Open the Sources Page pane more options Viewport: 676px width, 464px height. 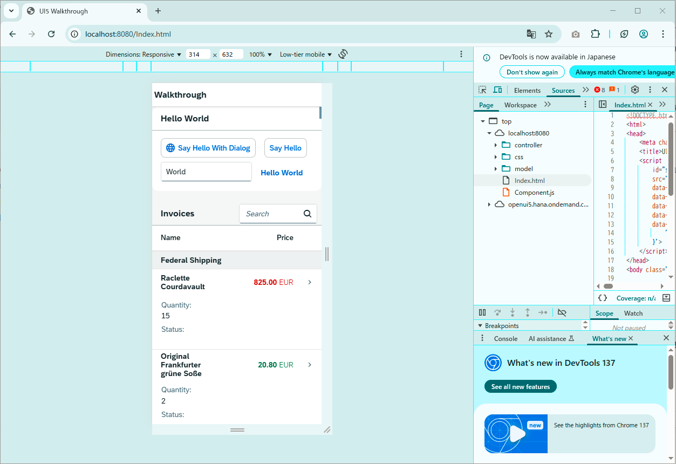[x=585, y=105]
